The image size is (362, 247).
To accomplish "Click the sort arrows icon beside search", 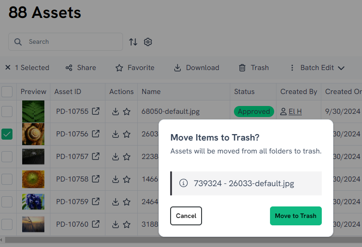I will coord(133,42).
